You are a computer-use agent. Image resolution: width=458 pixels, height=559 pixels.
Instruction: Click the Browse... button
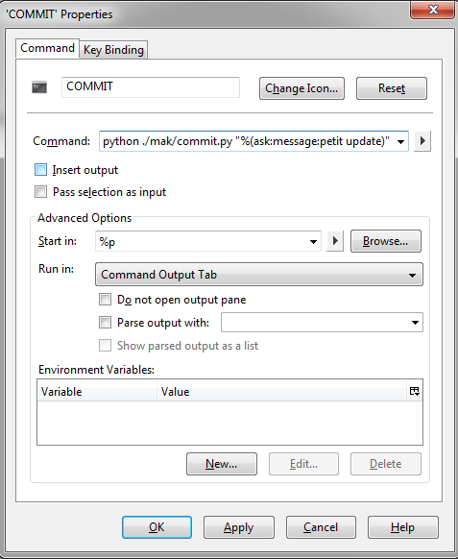tap(386, 241)
